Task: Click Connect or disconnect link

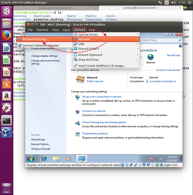Action: (x=168, y=70)
